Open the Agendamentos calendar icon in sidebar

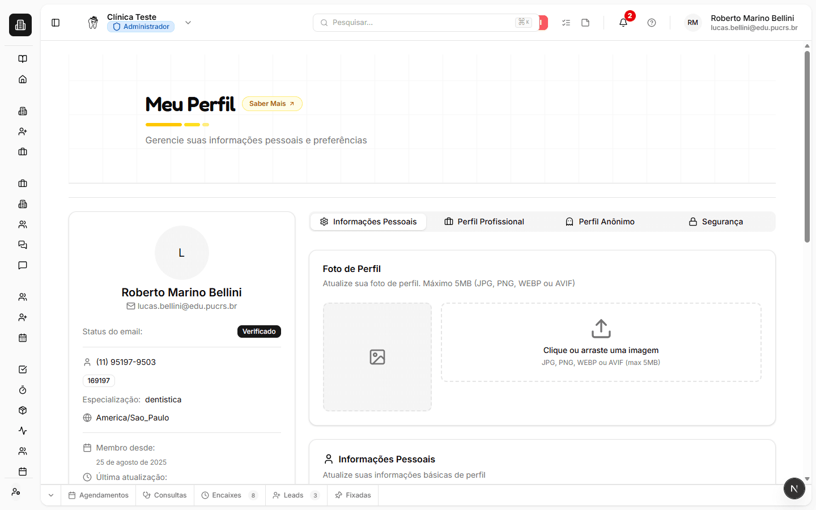tap(22, 338)
